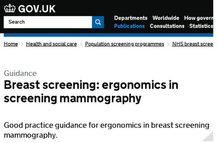Open the Departments navigation item
Screen dimensions: 219x143
tap(131, 18)
